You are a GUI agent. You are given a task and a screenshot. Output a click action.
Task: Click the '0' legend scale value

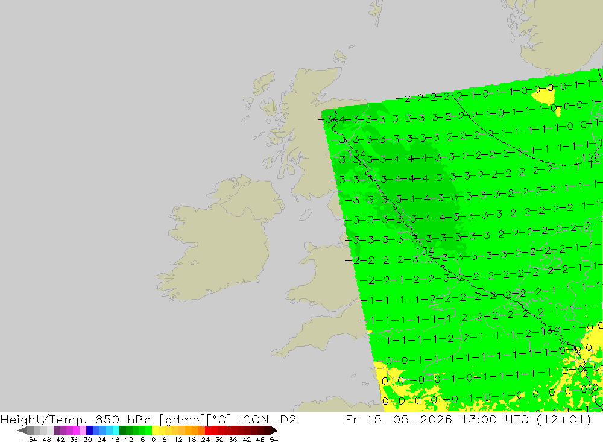tap(153, 440)
